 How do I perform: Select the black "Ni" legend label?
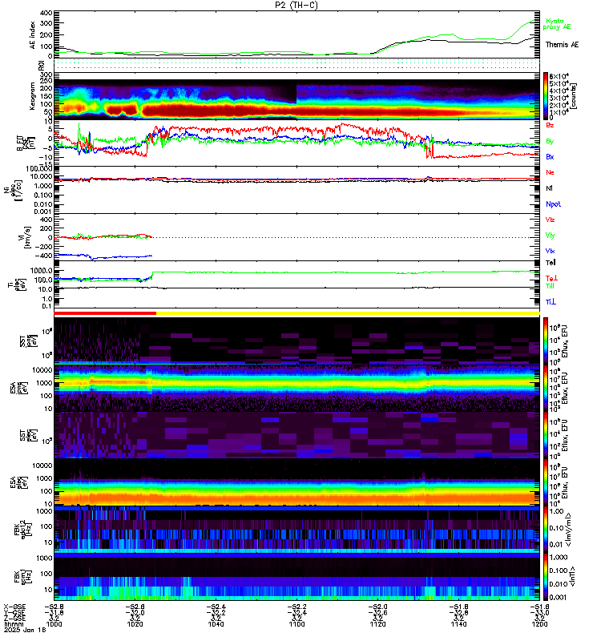tap(549, 188)
